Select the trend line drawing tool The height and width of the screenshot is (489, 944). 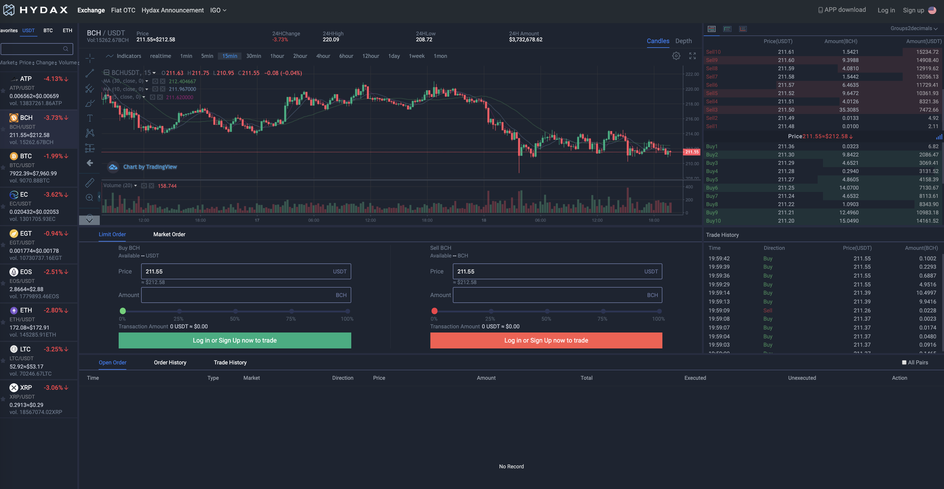[90, 73]
